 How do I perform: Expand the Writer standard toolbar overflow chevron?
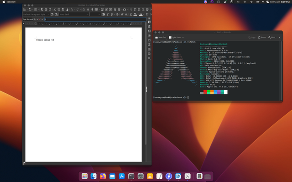pyautogui.click(x=151, y=10)
